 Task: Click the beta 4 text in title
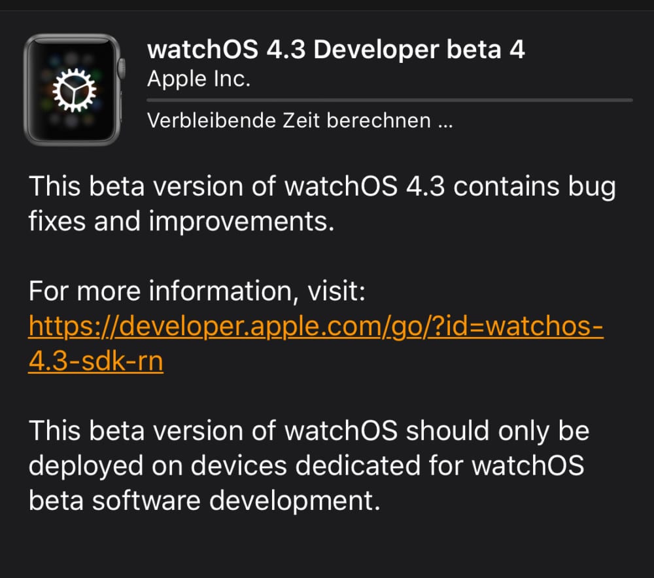(485, 49)
